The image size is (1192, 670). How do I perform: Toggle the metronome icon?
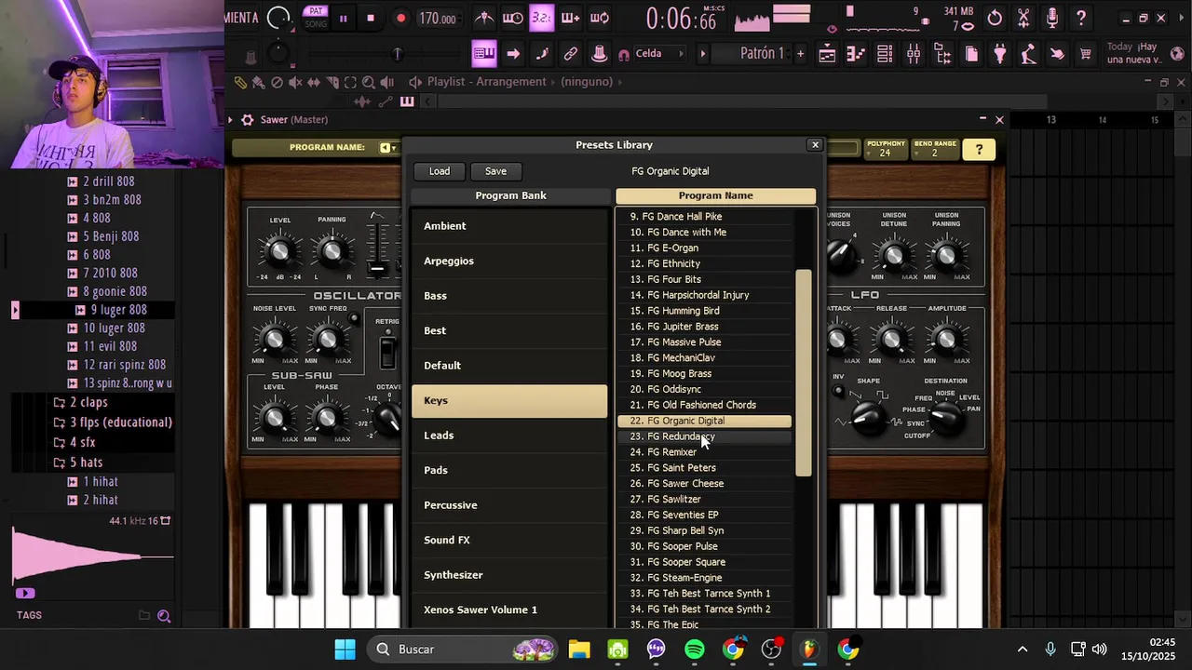point(484,18)
